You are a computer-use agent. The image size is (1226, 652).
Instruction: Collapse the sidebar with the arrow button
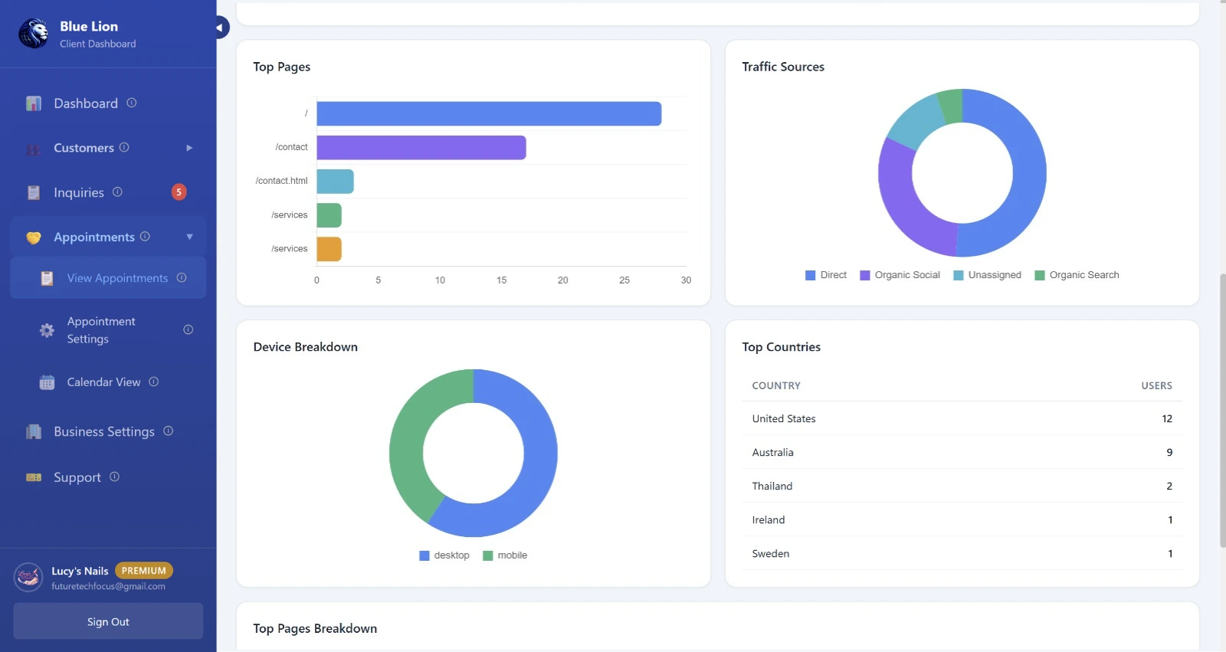click(220, 28)
